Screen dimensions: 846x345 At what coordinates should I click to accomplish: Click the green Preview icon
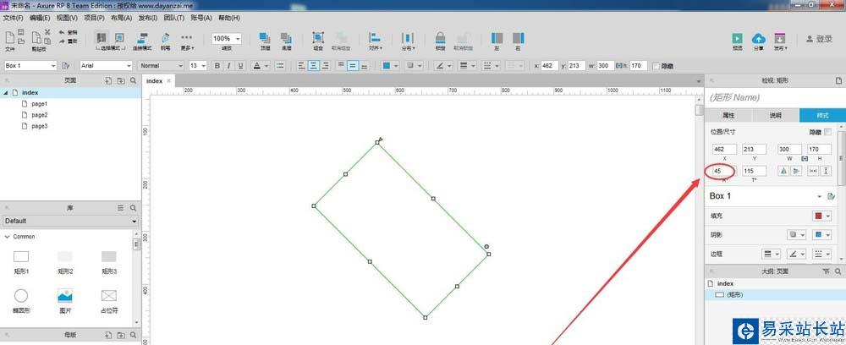pos(737,38)
